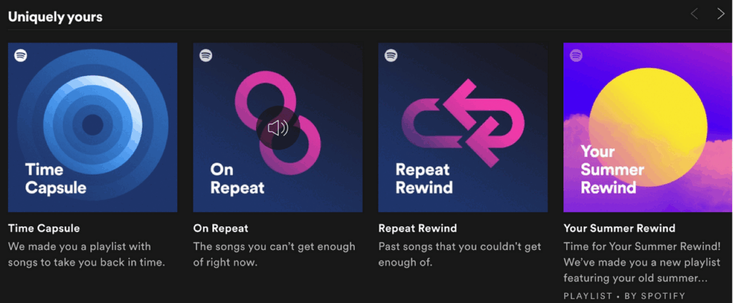Viewport: 734px width, 303px height.
Task: Click the Repeat Rewind description text
Action: [459, 254]
